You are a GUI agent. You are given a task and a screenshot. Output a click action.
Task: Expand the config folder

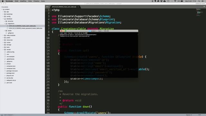(x=3, y=16)
